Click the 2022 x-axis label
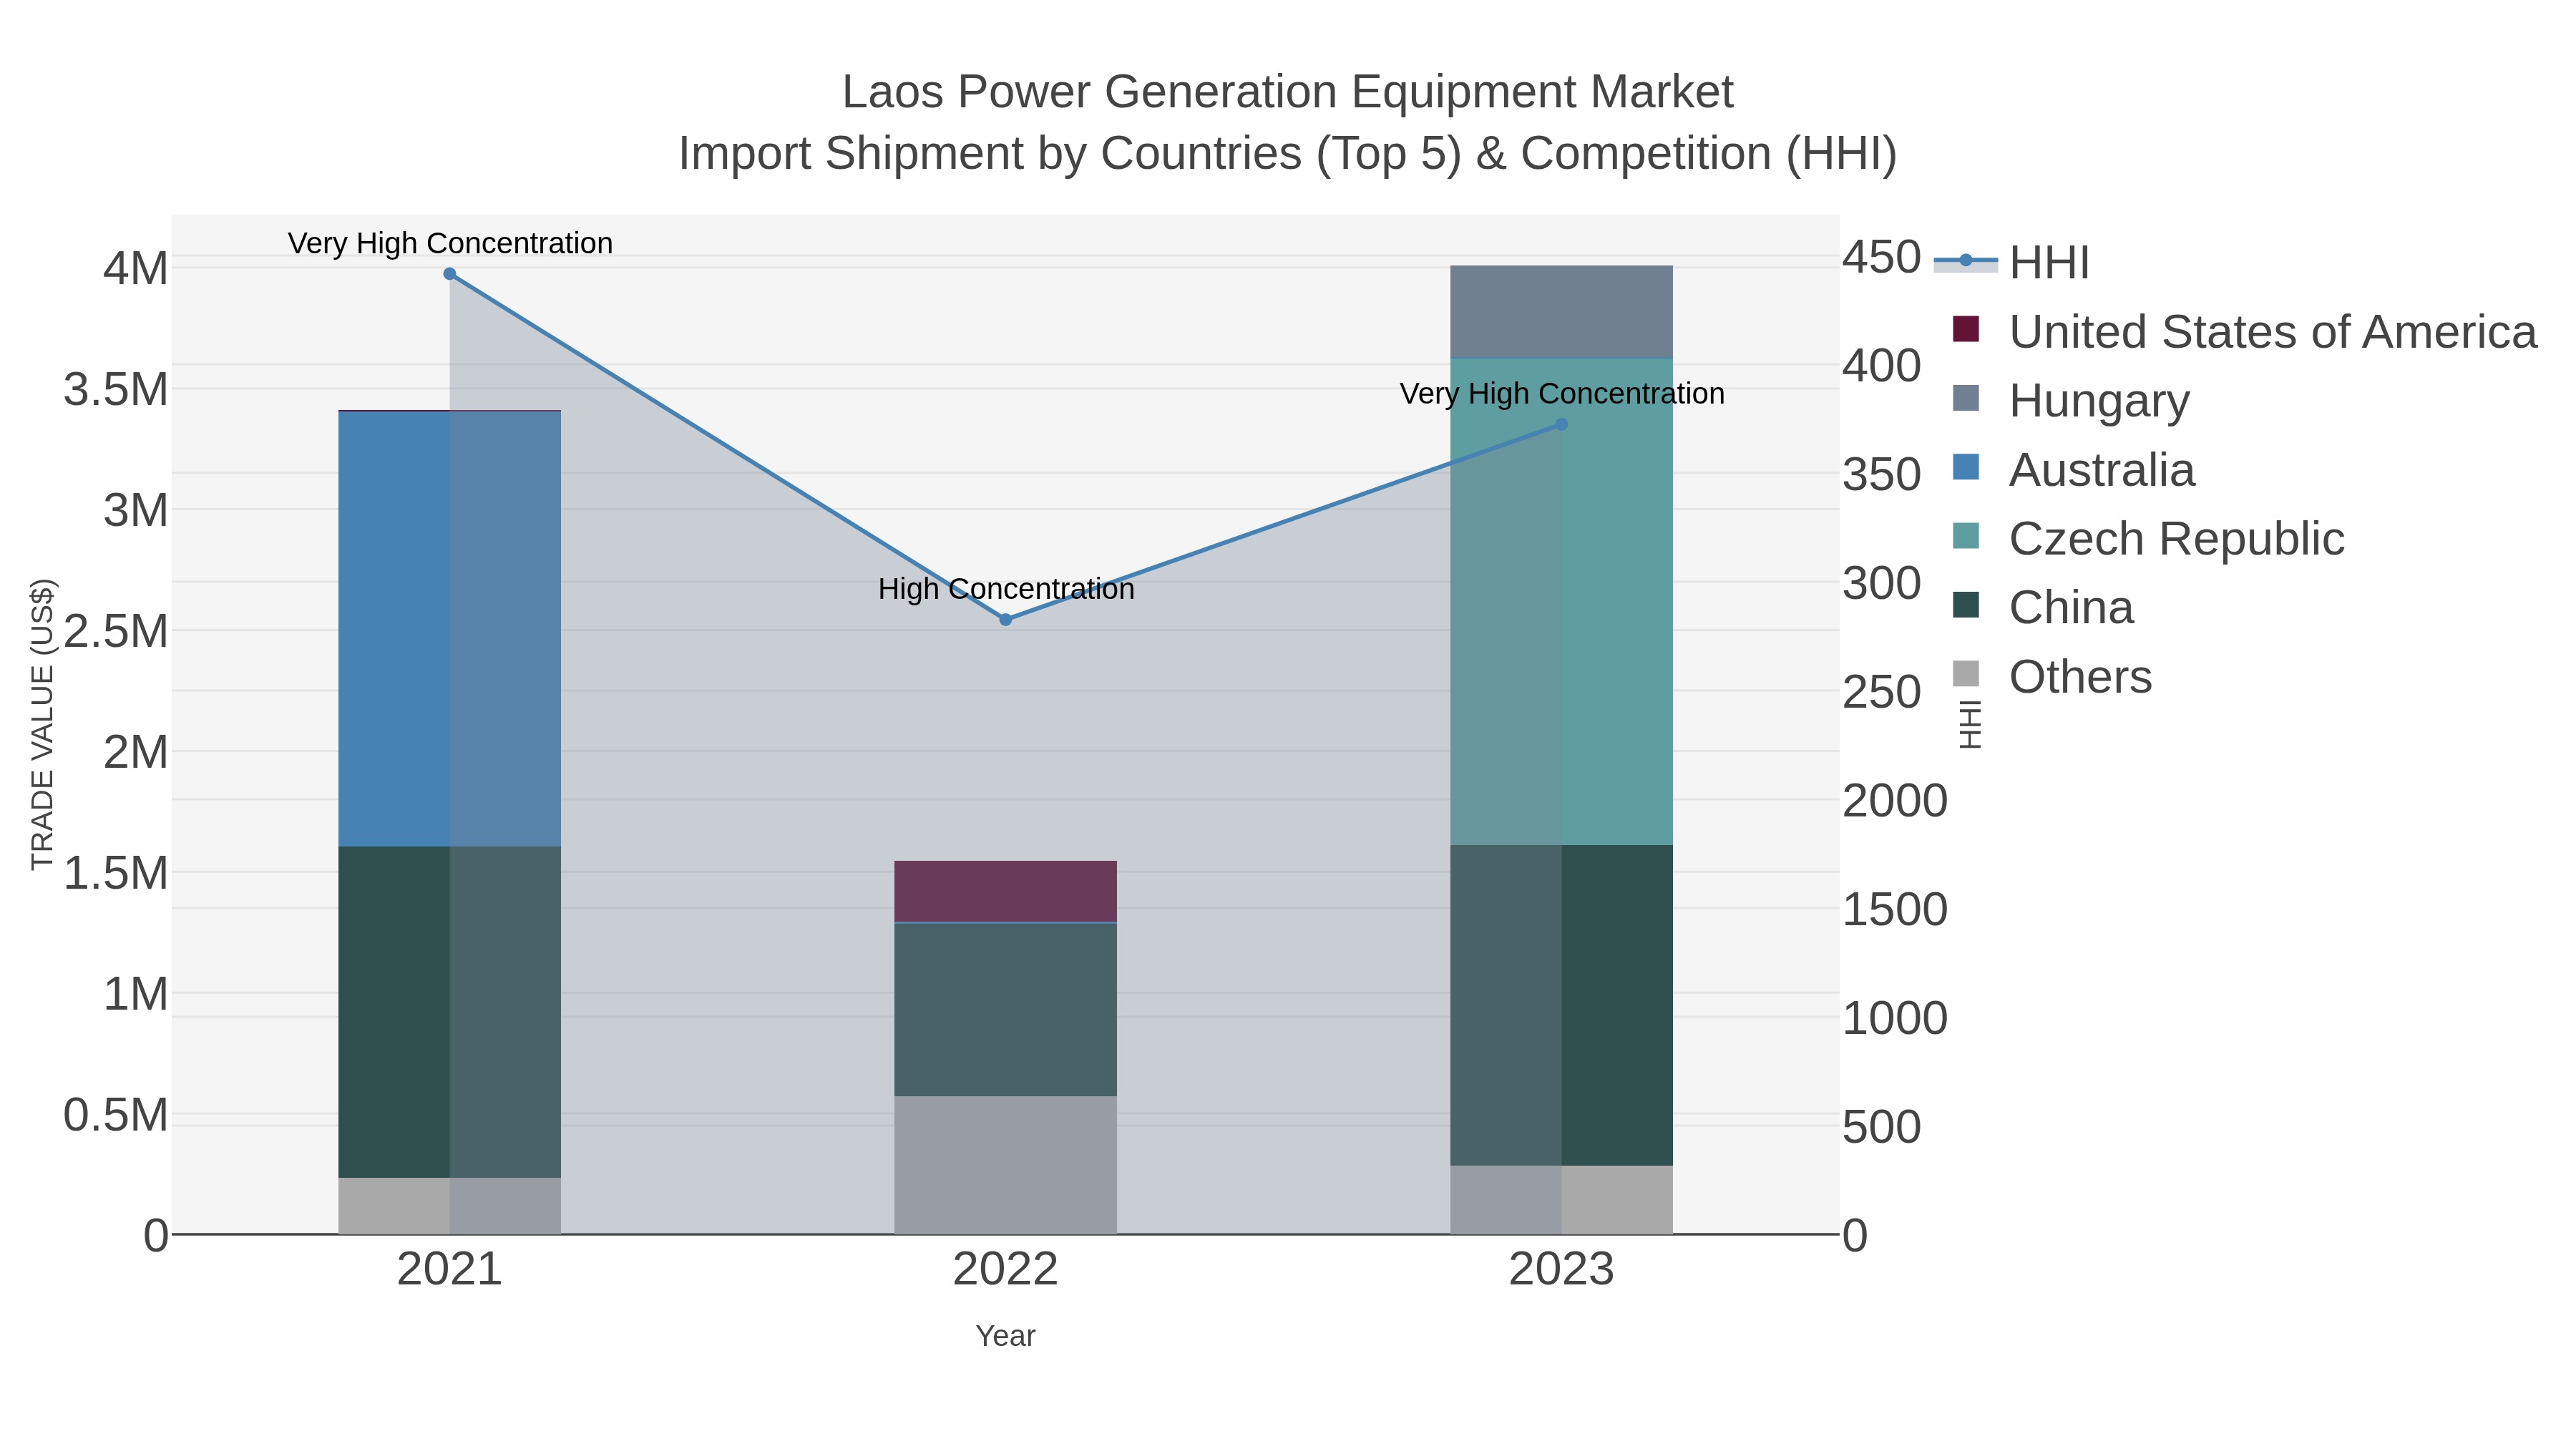Viewport: 2576px width, 1449px height. tap(1006, 1270)
